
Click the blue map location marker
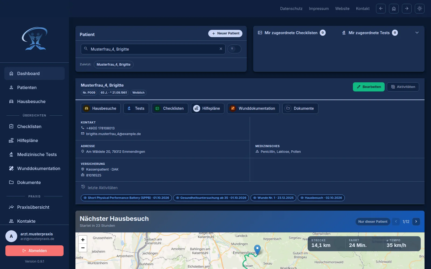[258, 250]
